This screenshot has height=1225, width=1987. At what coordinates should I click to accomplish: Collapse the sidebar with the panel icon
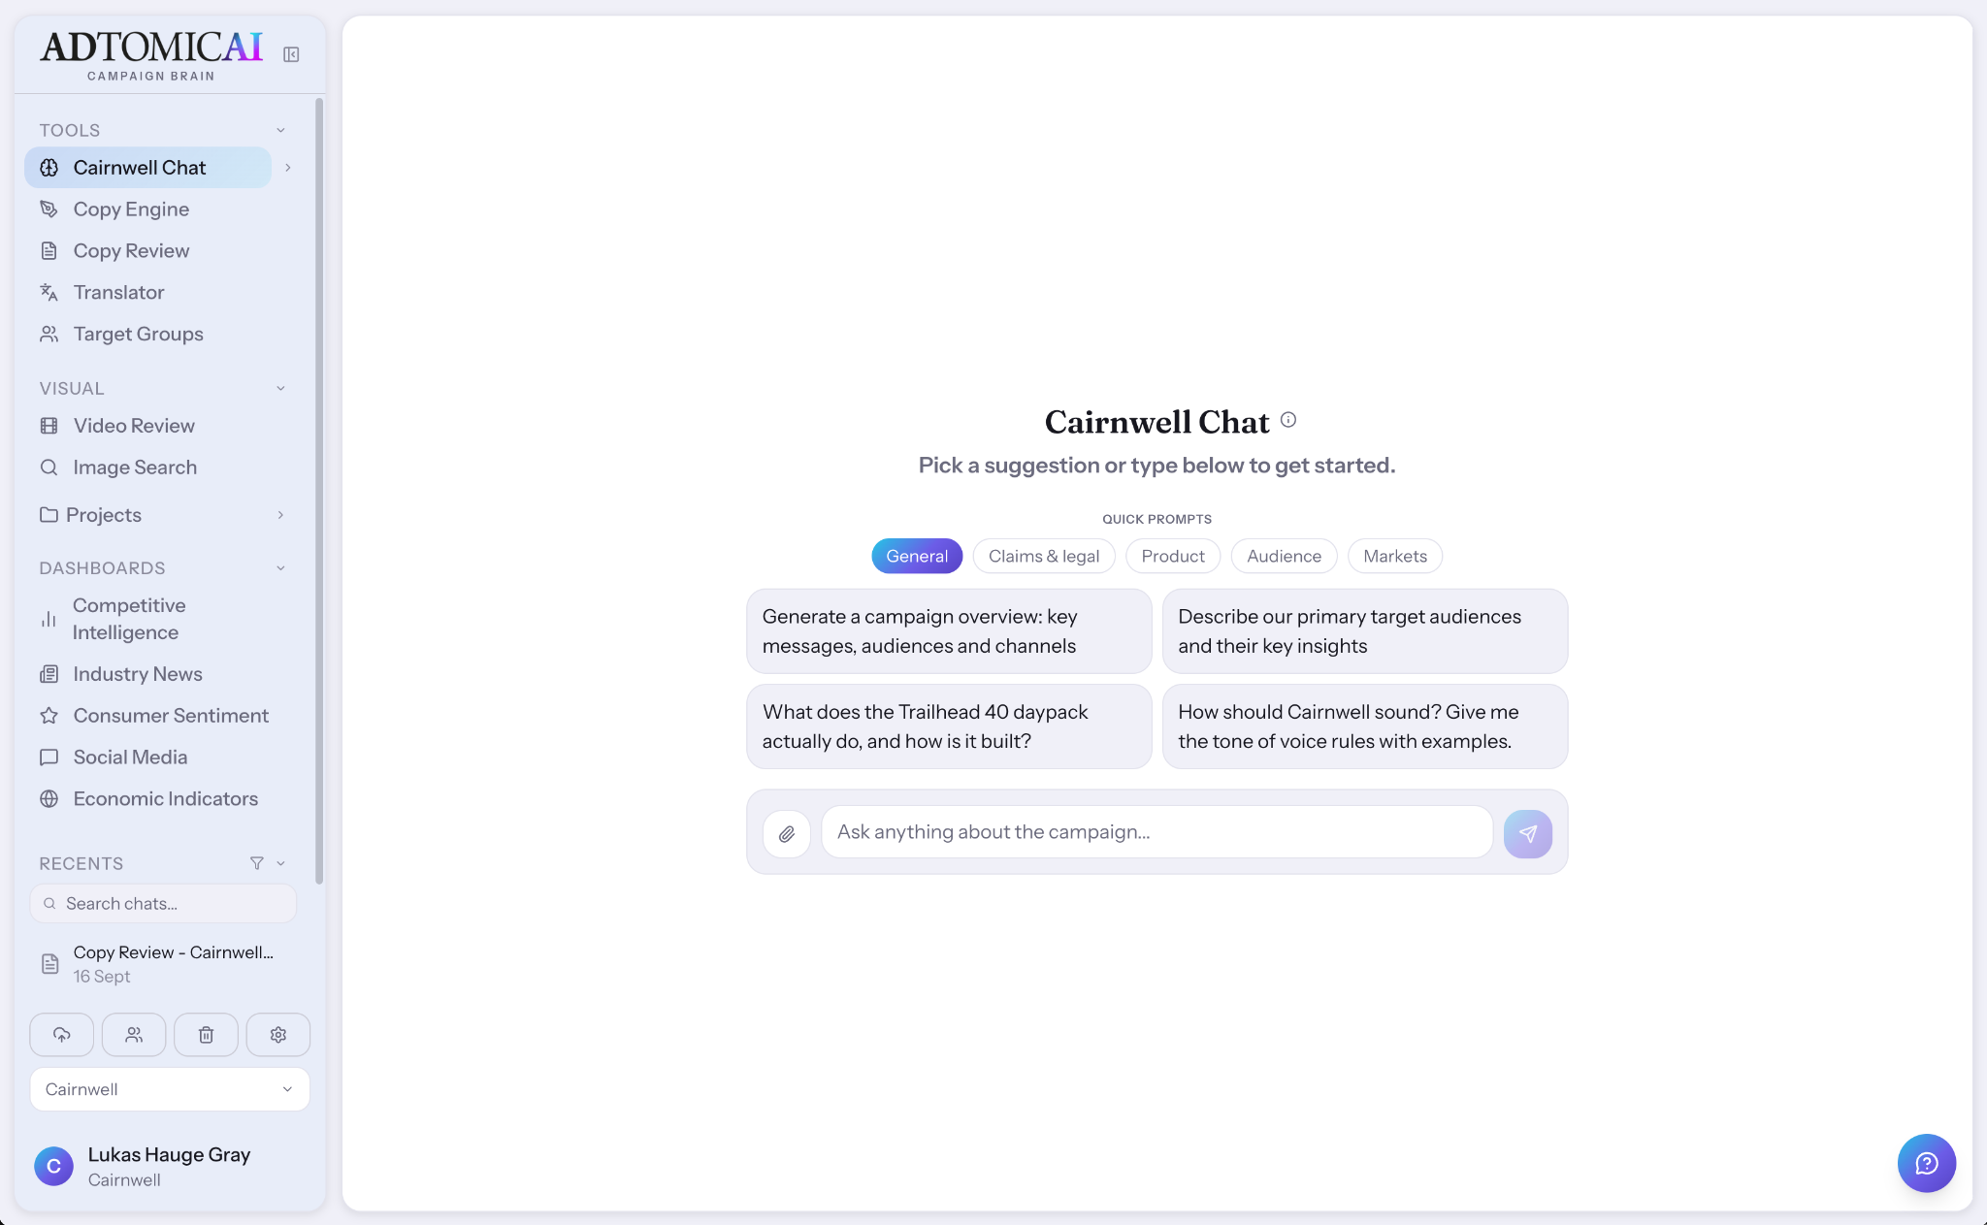(x=291, y=54)
